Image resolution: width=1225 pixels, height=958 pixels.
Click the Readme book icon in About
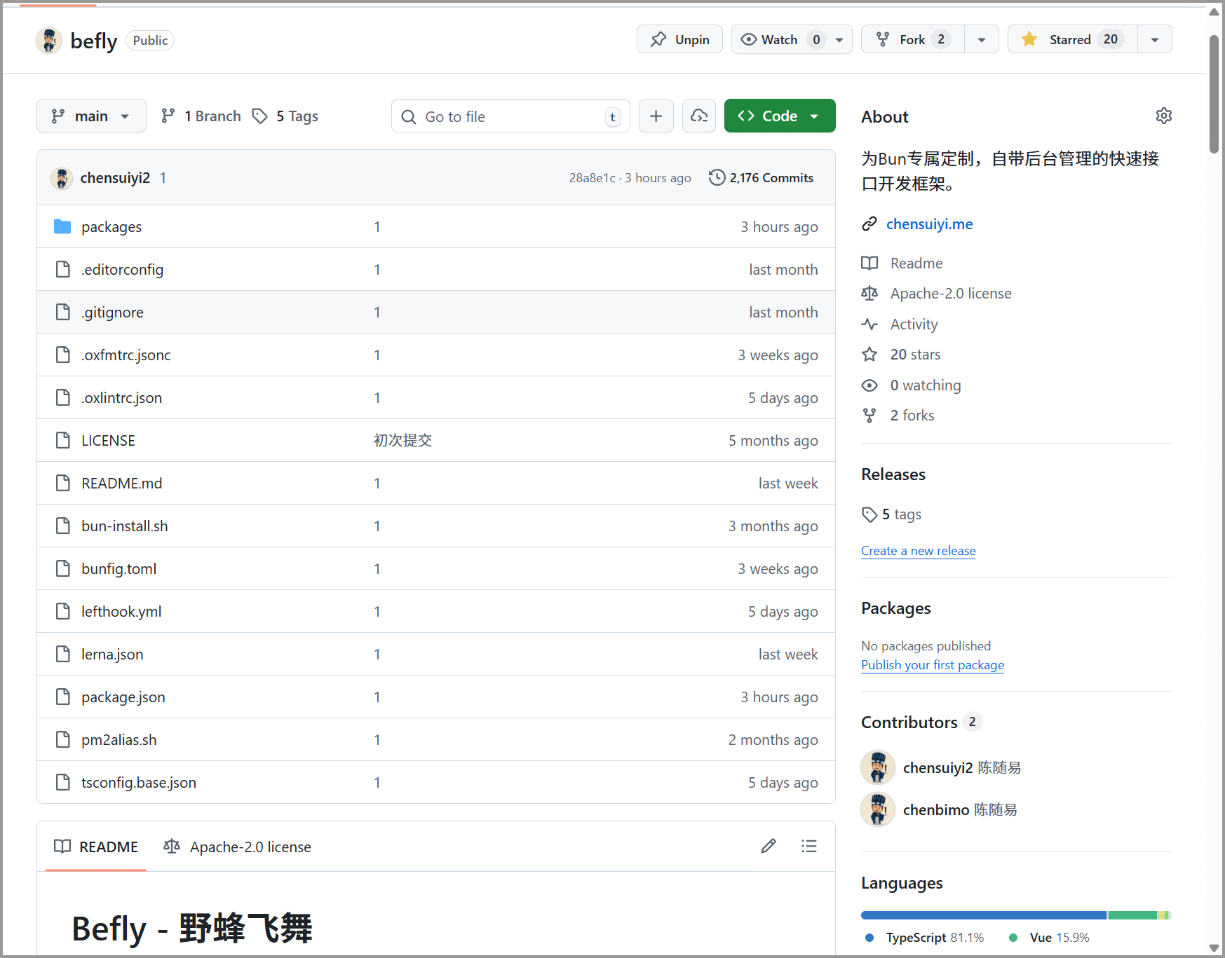coord(869,264)
